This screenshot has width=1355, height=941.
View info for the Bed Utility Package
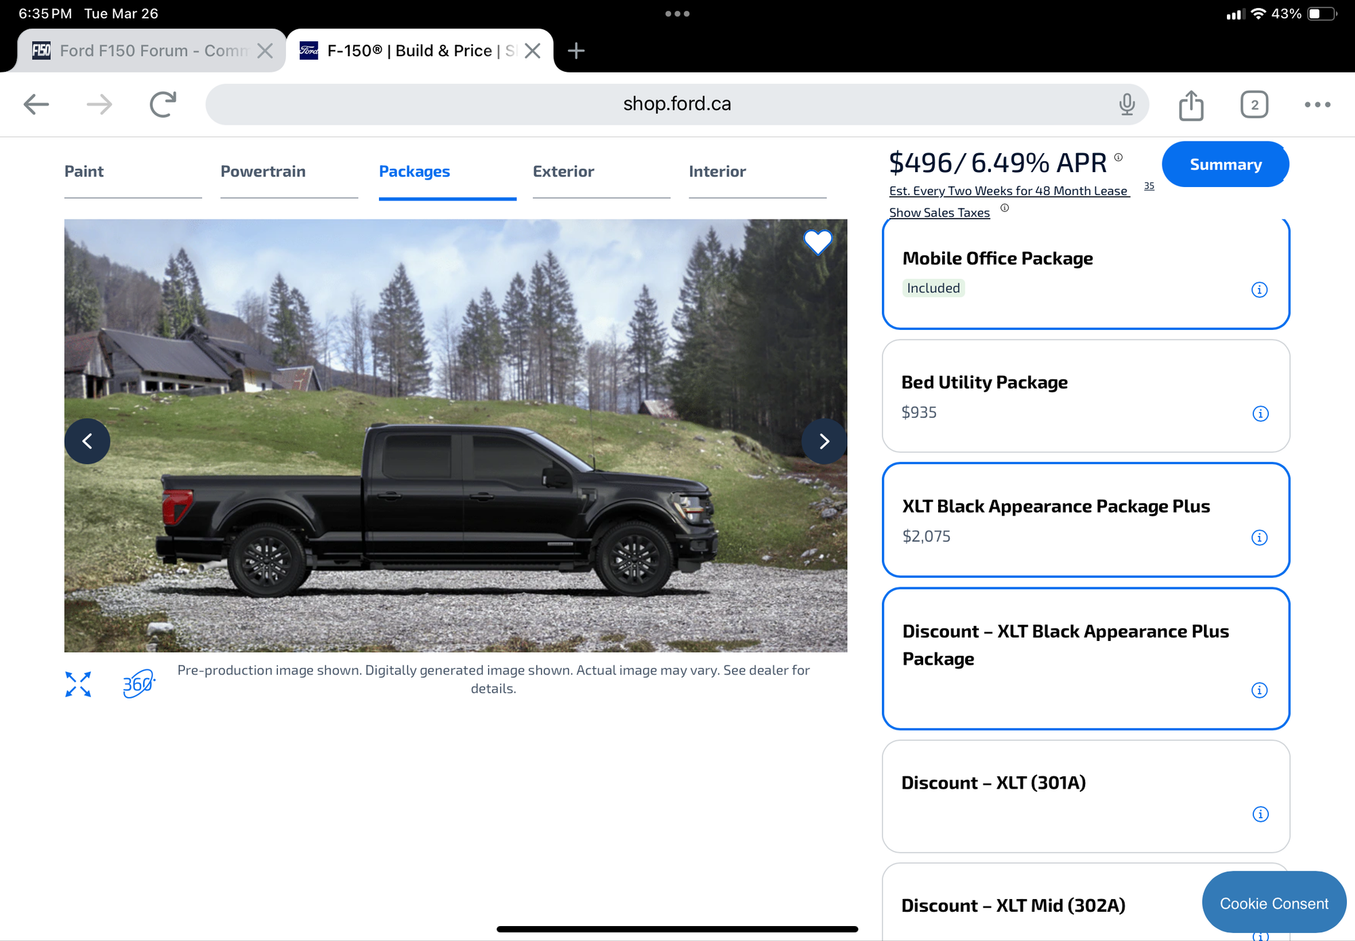coord(1259,413)
